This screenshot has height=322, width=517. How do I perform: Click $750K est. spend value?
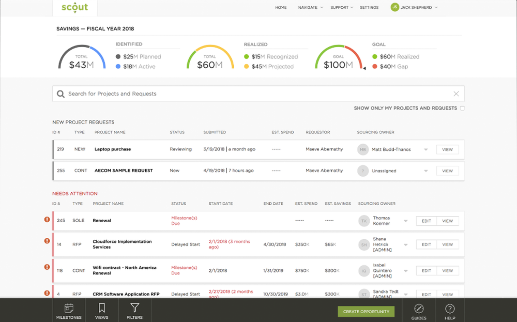302,271
